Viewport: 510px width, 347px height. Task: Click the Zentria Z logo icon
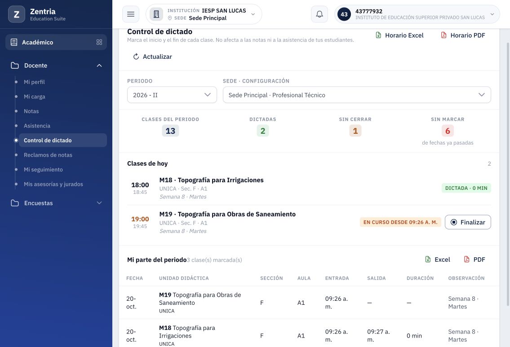click(16, 14)
